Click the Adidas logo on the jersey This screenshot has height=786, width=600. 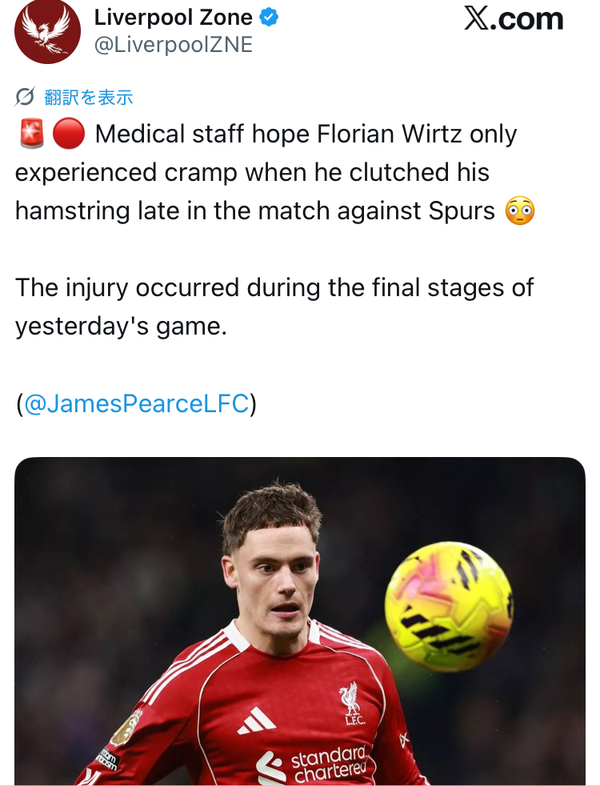[x=256, y=723]
